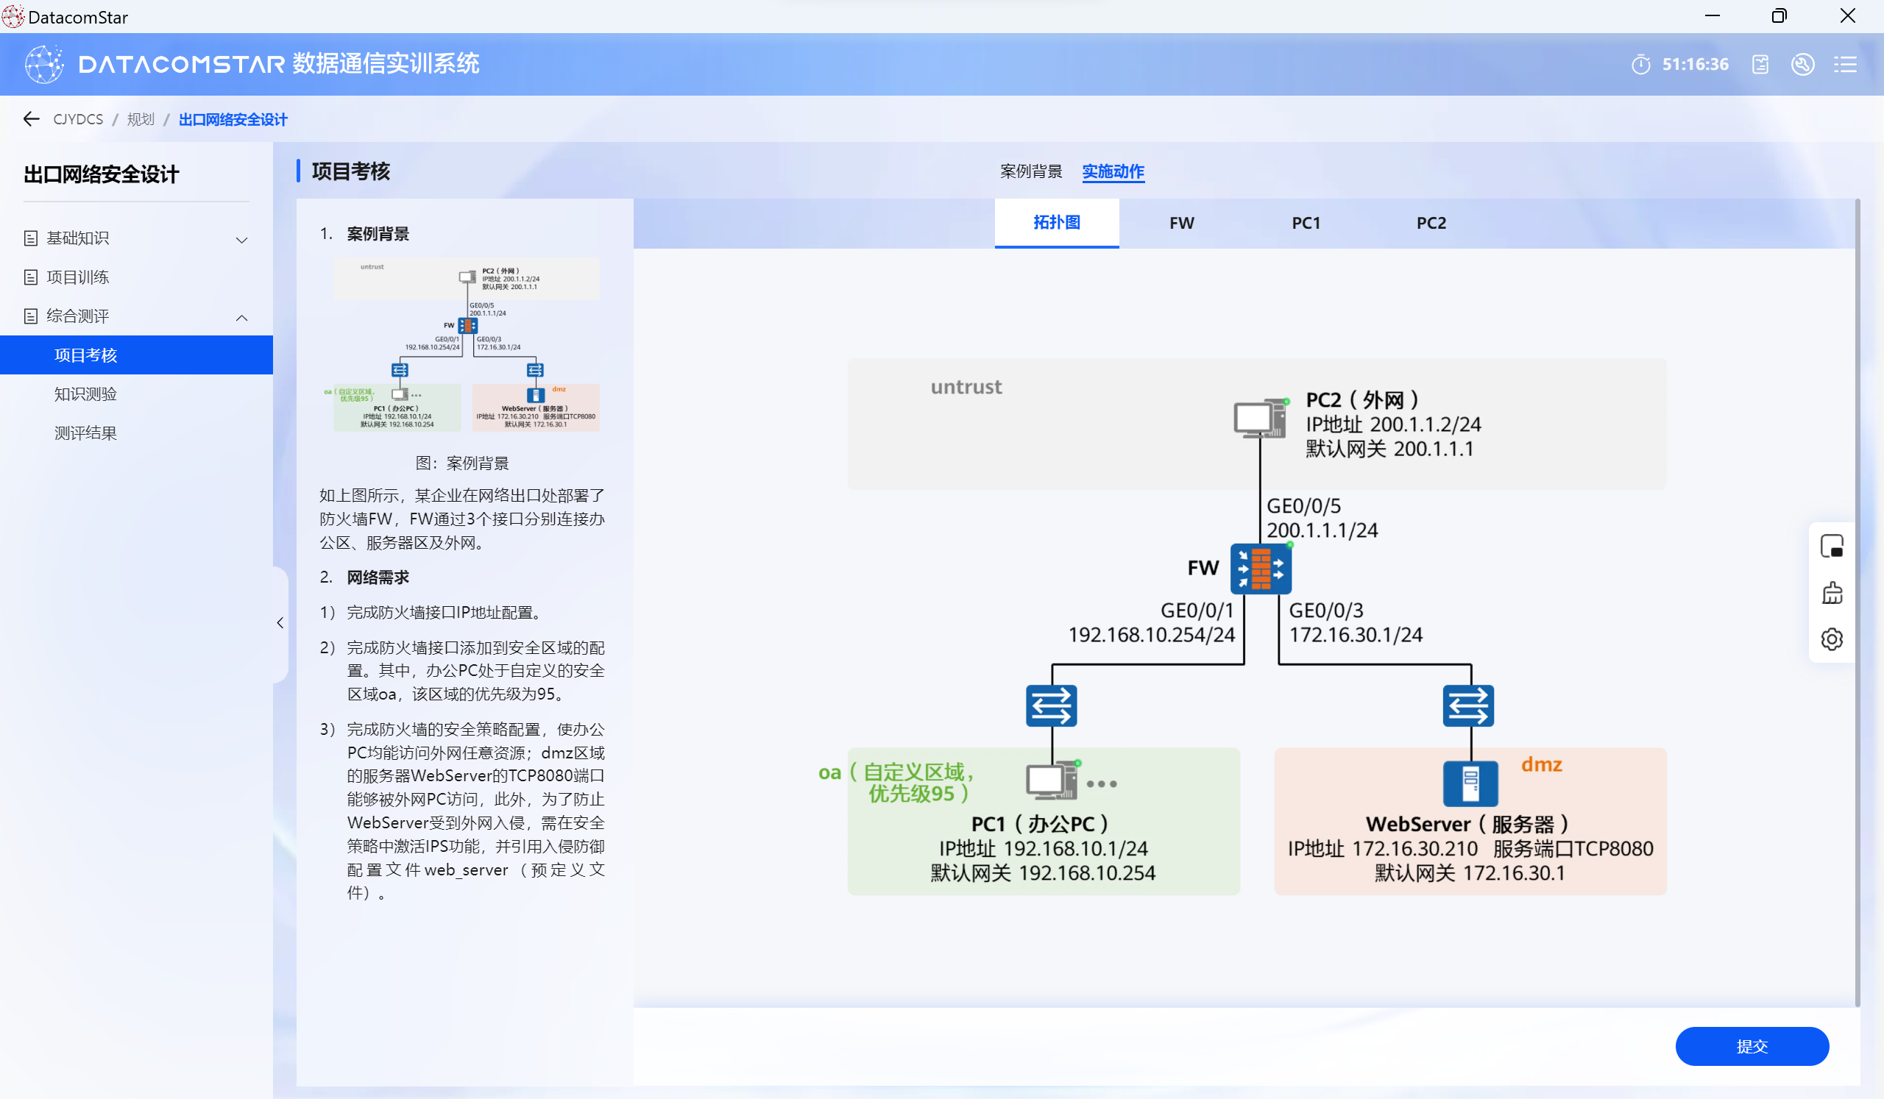
Task: Open the settings gear in side toolbar
Action: pyautogui.click(x=1831, y=639)
